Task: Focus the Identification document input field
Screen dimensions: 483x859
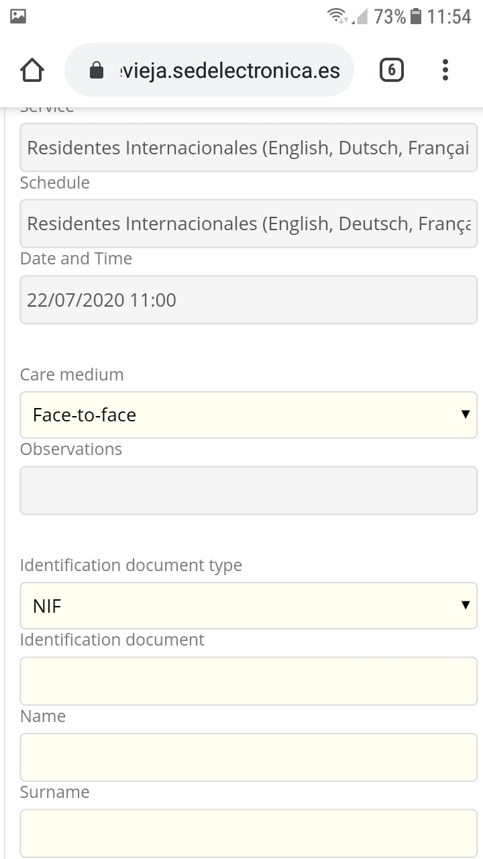Action: tap(248, 681)
